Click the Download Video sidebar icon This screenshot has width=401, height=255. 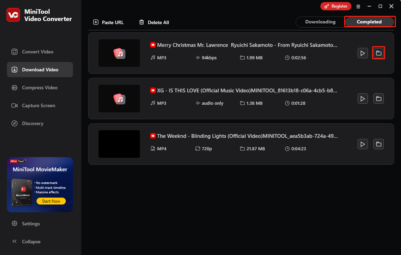click(14, 70)
